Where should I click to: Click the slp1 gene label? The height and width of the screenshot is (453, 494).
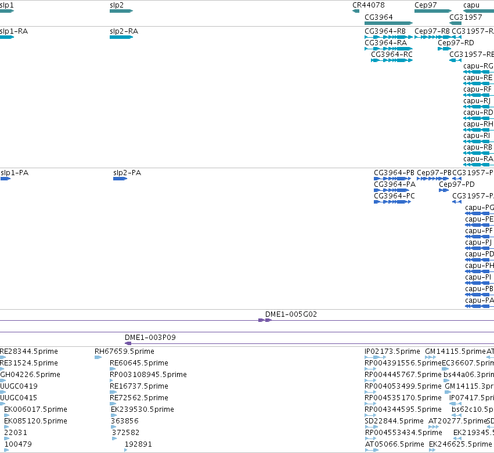[x=6, y=5]
